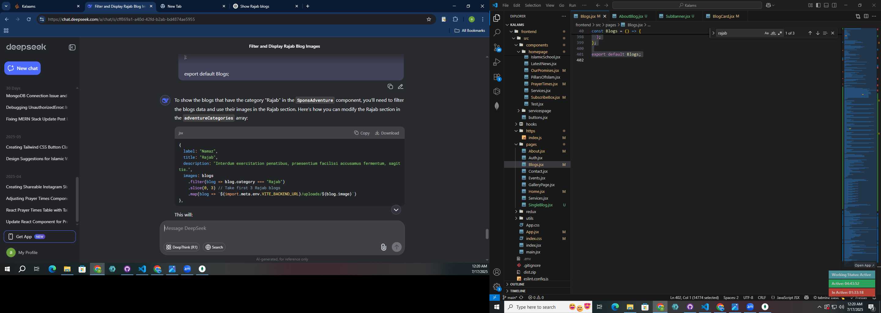
Task: Copy the message with DeepSeek copy icon
Action: (390, 87)
